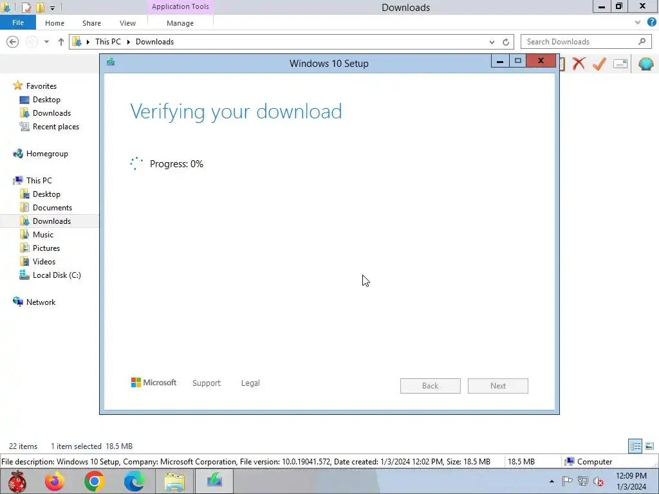Open muted volume tray icon
This screenshot has width=659, height=494.
pos(599,481)
